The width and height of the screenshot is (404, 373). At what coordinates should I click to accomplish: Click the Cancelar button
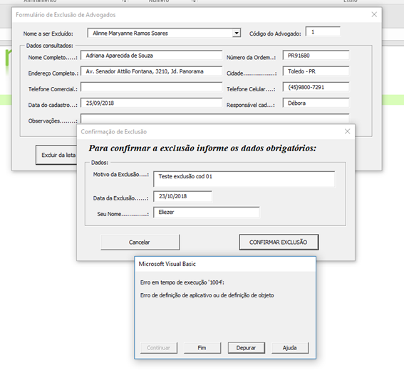pos(140,242)
